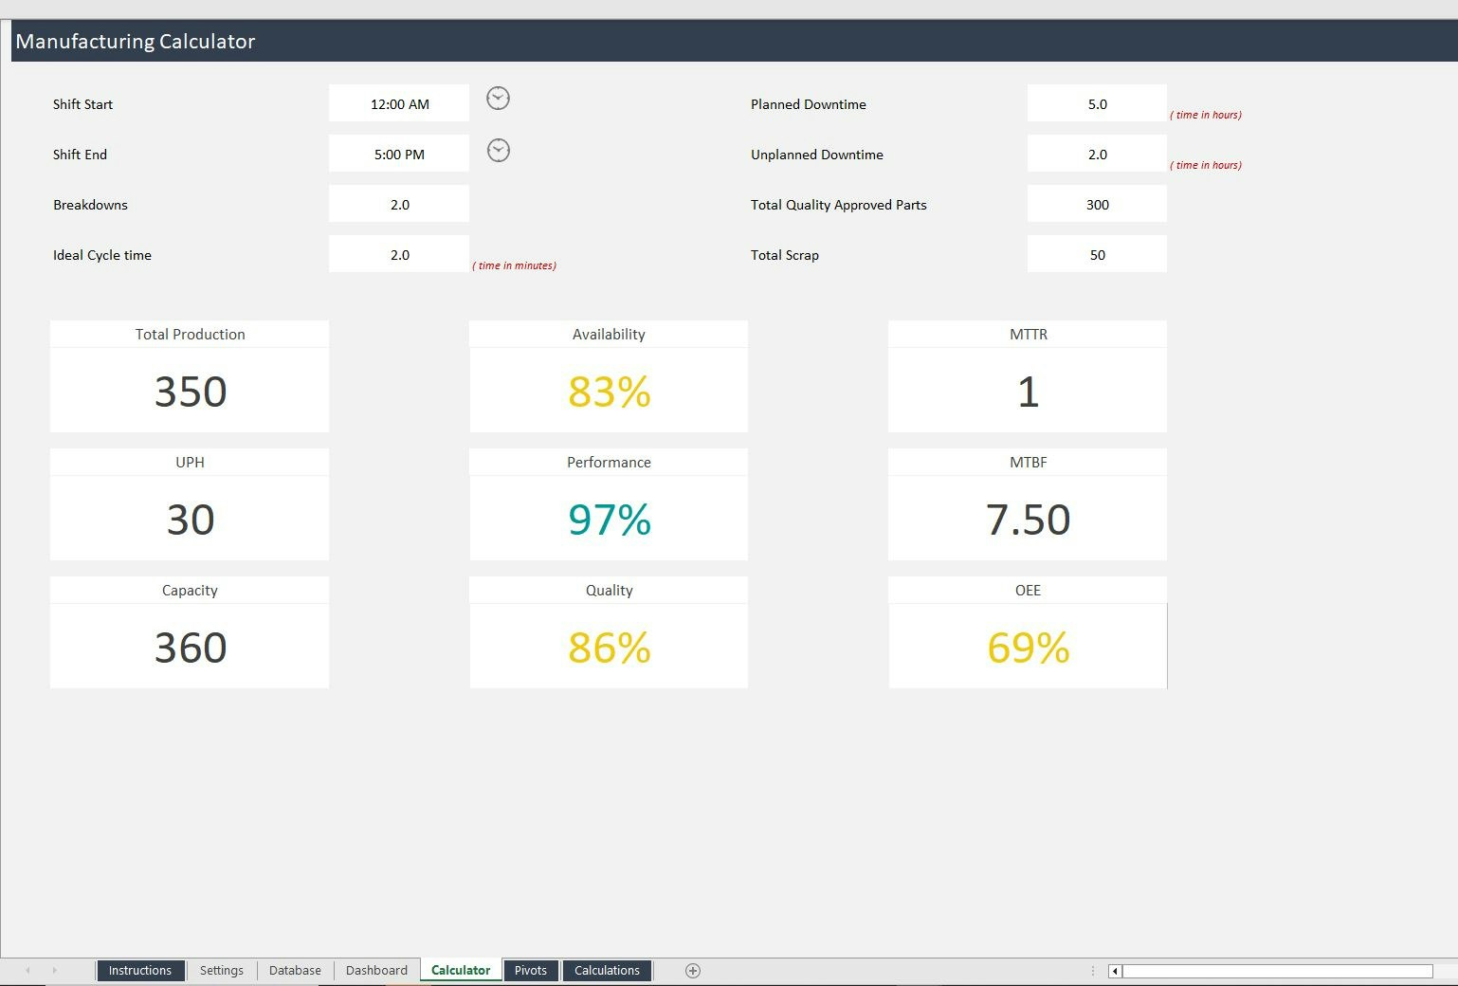Click the Ideal Cycle time input
Screen dimensions: 1458x986
point(398,253)
